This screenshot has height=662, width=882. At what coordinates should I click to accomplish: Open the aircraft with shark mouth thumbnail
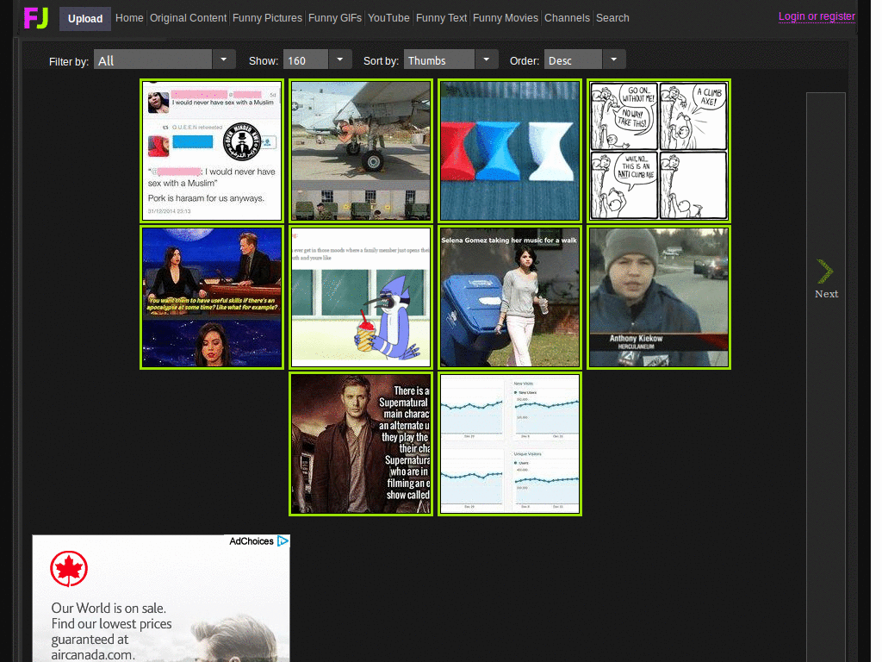pos(361,151)
